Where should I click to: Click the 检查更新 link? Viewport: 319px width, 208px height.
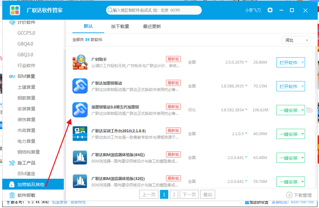[x=60, y=202]
